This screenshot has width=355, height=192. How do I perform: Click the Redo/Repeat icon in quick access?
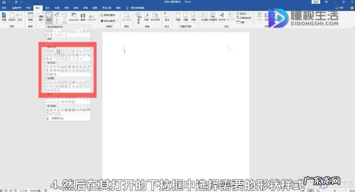point(16,2)
